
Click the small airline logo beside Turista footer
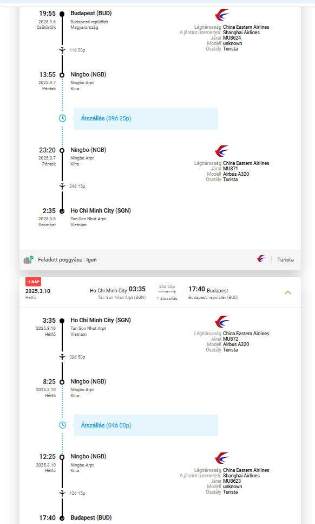tap(261, 259)
